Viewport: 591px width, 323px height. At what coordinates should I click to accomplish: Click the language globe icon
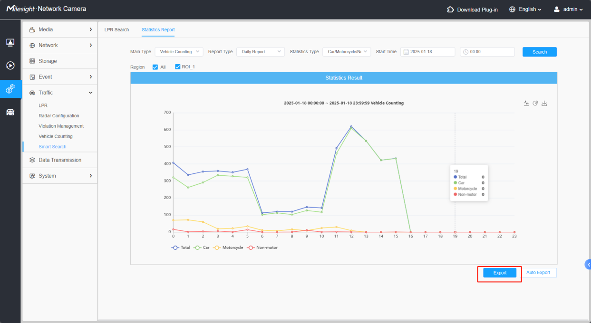[513, 9]
